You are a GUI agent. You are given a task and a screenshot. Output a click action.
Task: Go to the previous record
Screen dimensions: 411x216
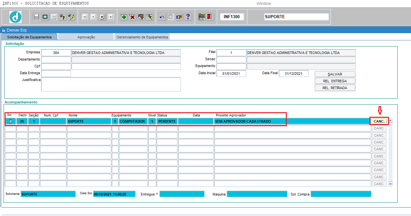click(x=93, y=17)
